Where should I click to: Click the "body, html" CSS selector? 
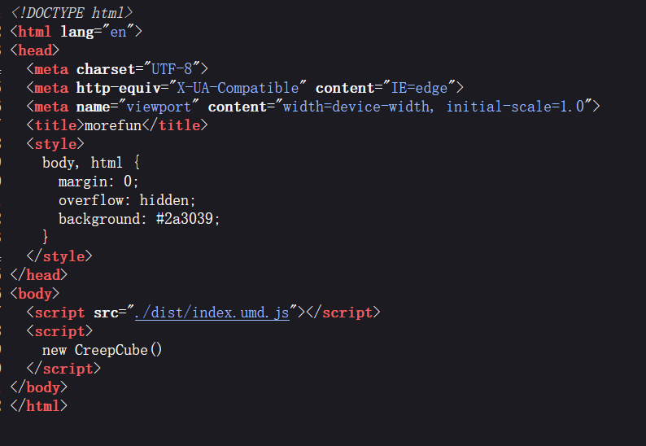pyautogui.click(x=82, y=163)
